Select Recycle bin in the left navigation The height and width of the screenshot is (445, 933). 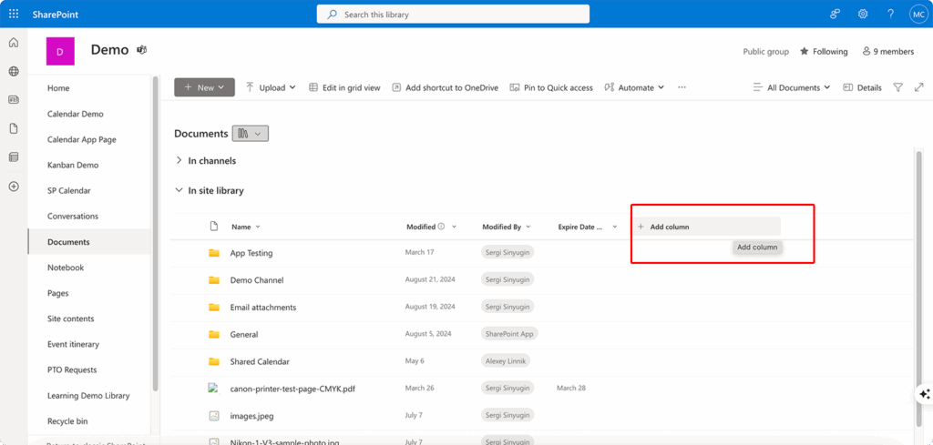[x=67, y=421]
